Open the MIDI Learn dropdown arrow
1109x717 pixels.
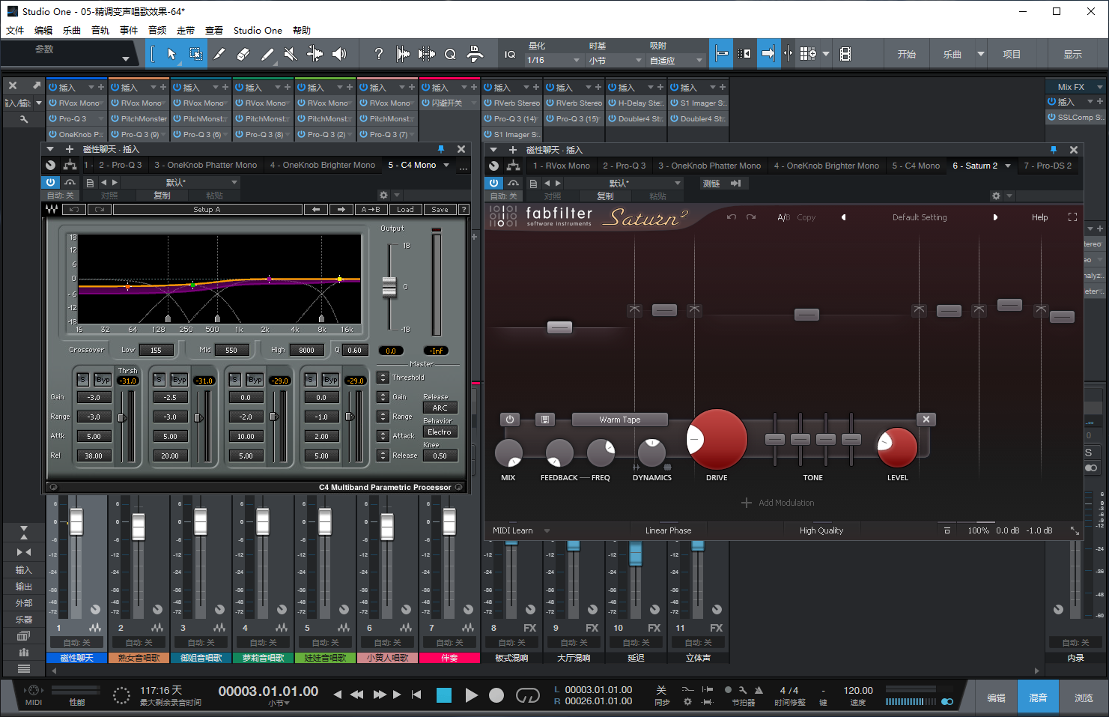click(547, 530)
